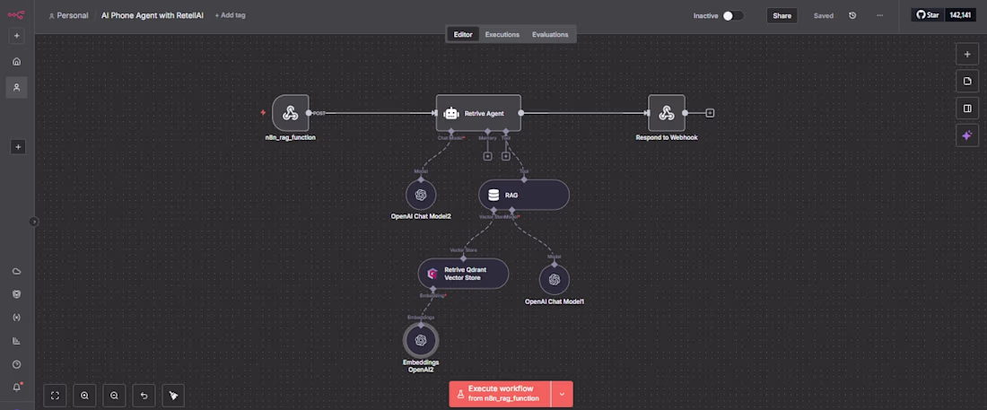The height and width of the screenshot is (410, 987).
Task: Open the notifications bell icon
Action: [x=17, y=387]
